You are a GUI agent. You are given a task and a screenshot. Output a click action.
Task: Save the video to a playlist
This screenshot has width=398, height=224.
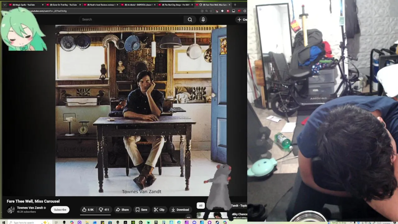tap(141, 210)
